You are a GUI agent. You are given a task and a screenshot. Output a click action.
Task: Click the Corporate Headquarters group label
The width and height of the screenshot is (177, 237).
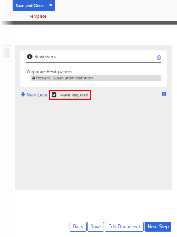pyautogui.click(x=50, y=71)
